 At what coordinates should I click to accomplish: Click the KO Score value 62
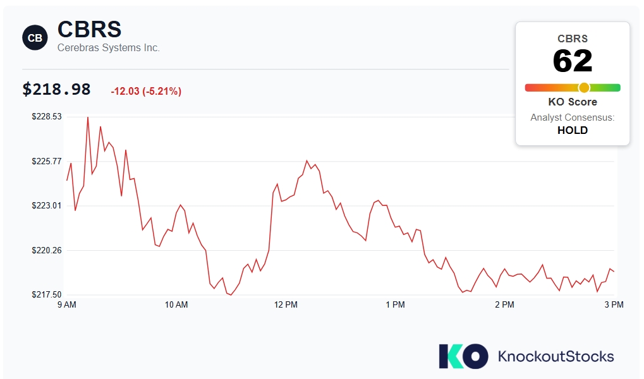[x=573, y=61]
